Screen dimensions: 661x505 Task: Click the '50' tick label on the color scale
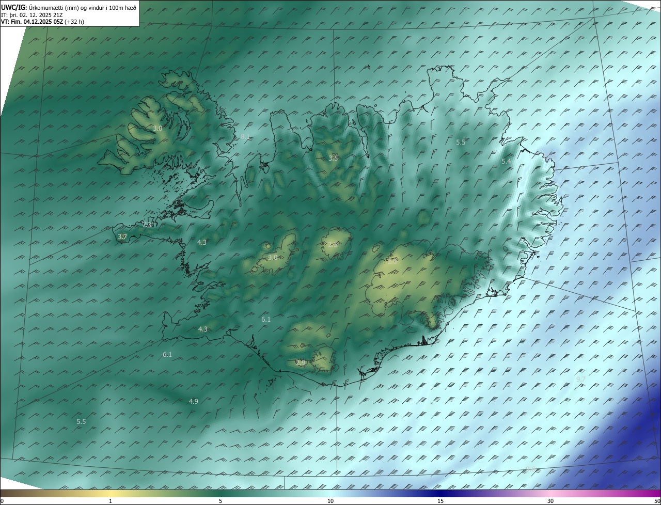tap(657, 501)
